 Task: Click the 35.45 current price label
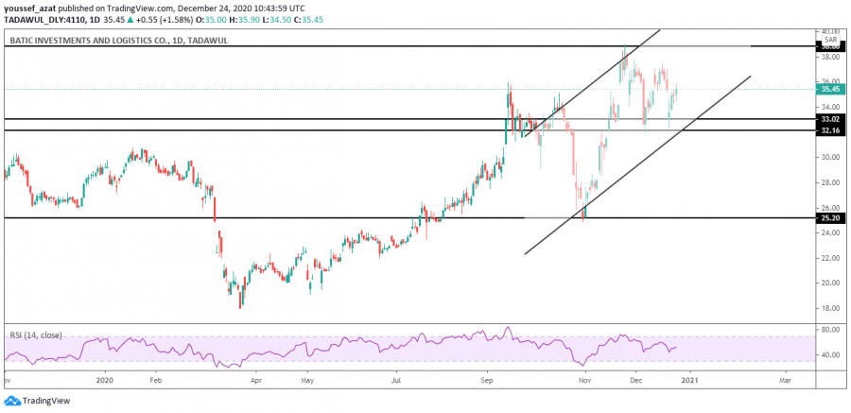(830, 90)
